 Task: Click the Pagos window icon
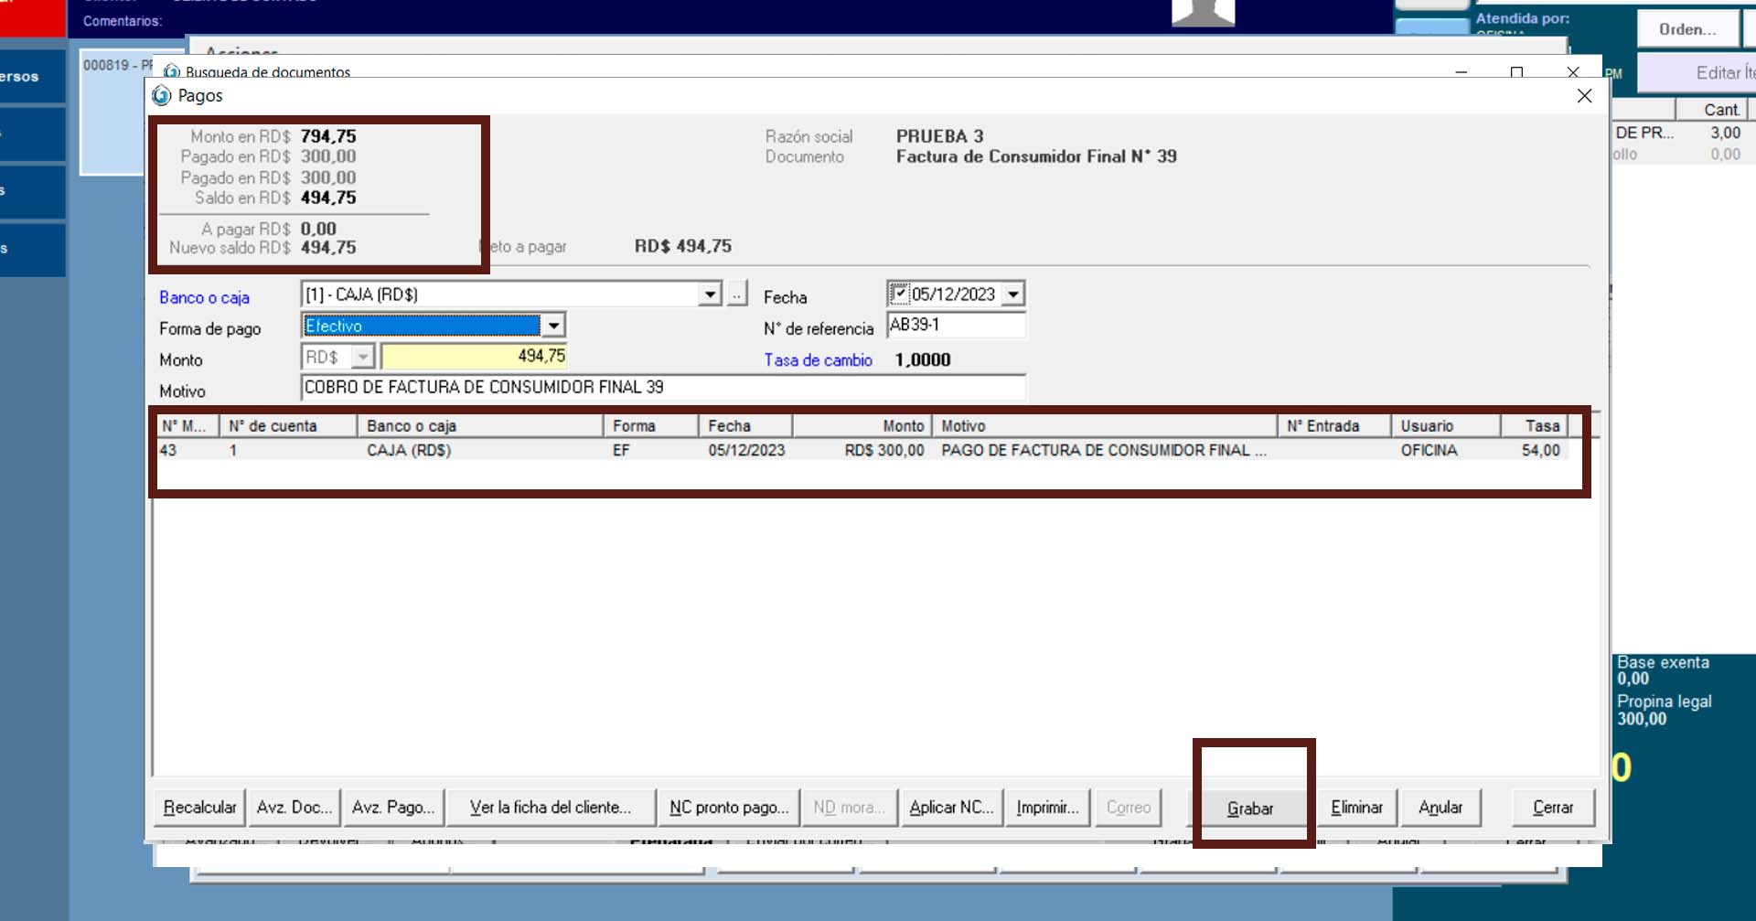click(x=162, y=96)
